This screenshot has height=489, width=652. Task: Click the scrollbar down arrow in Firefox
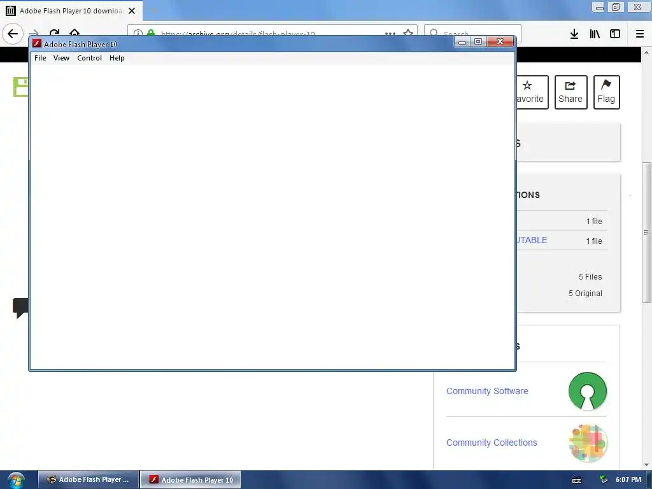pyautogui.click(x=646, y=465)
